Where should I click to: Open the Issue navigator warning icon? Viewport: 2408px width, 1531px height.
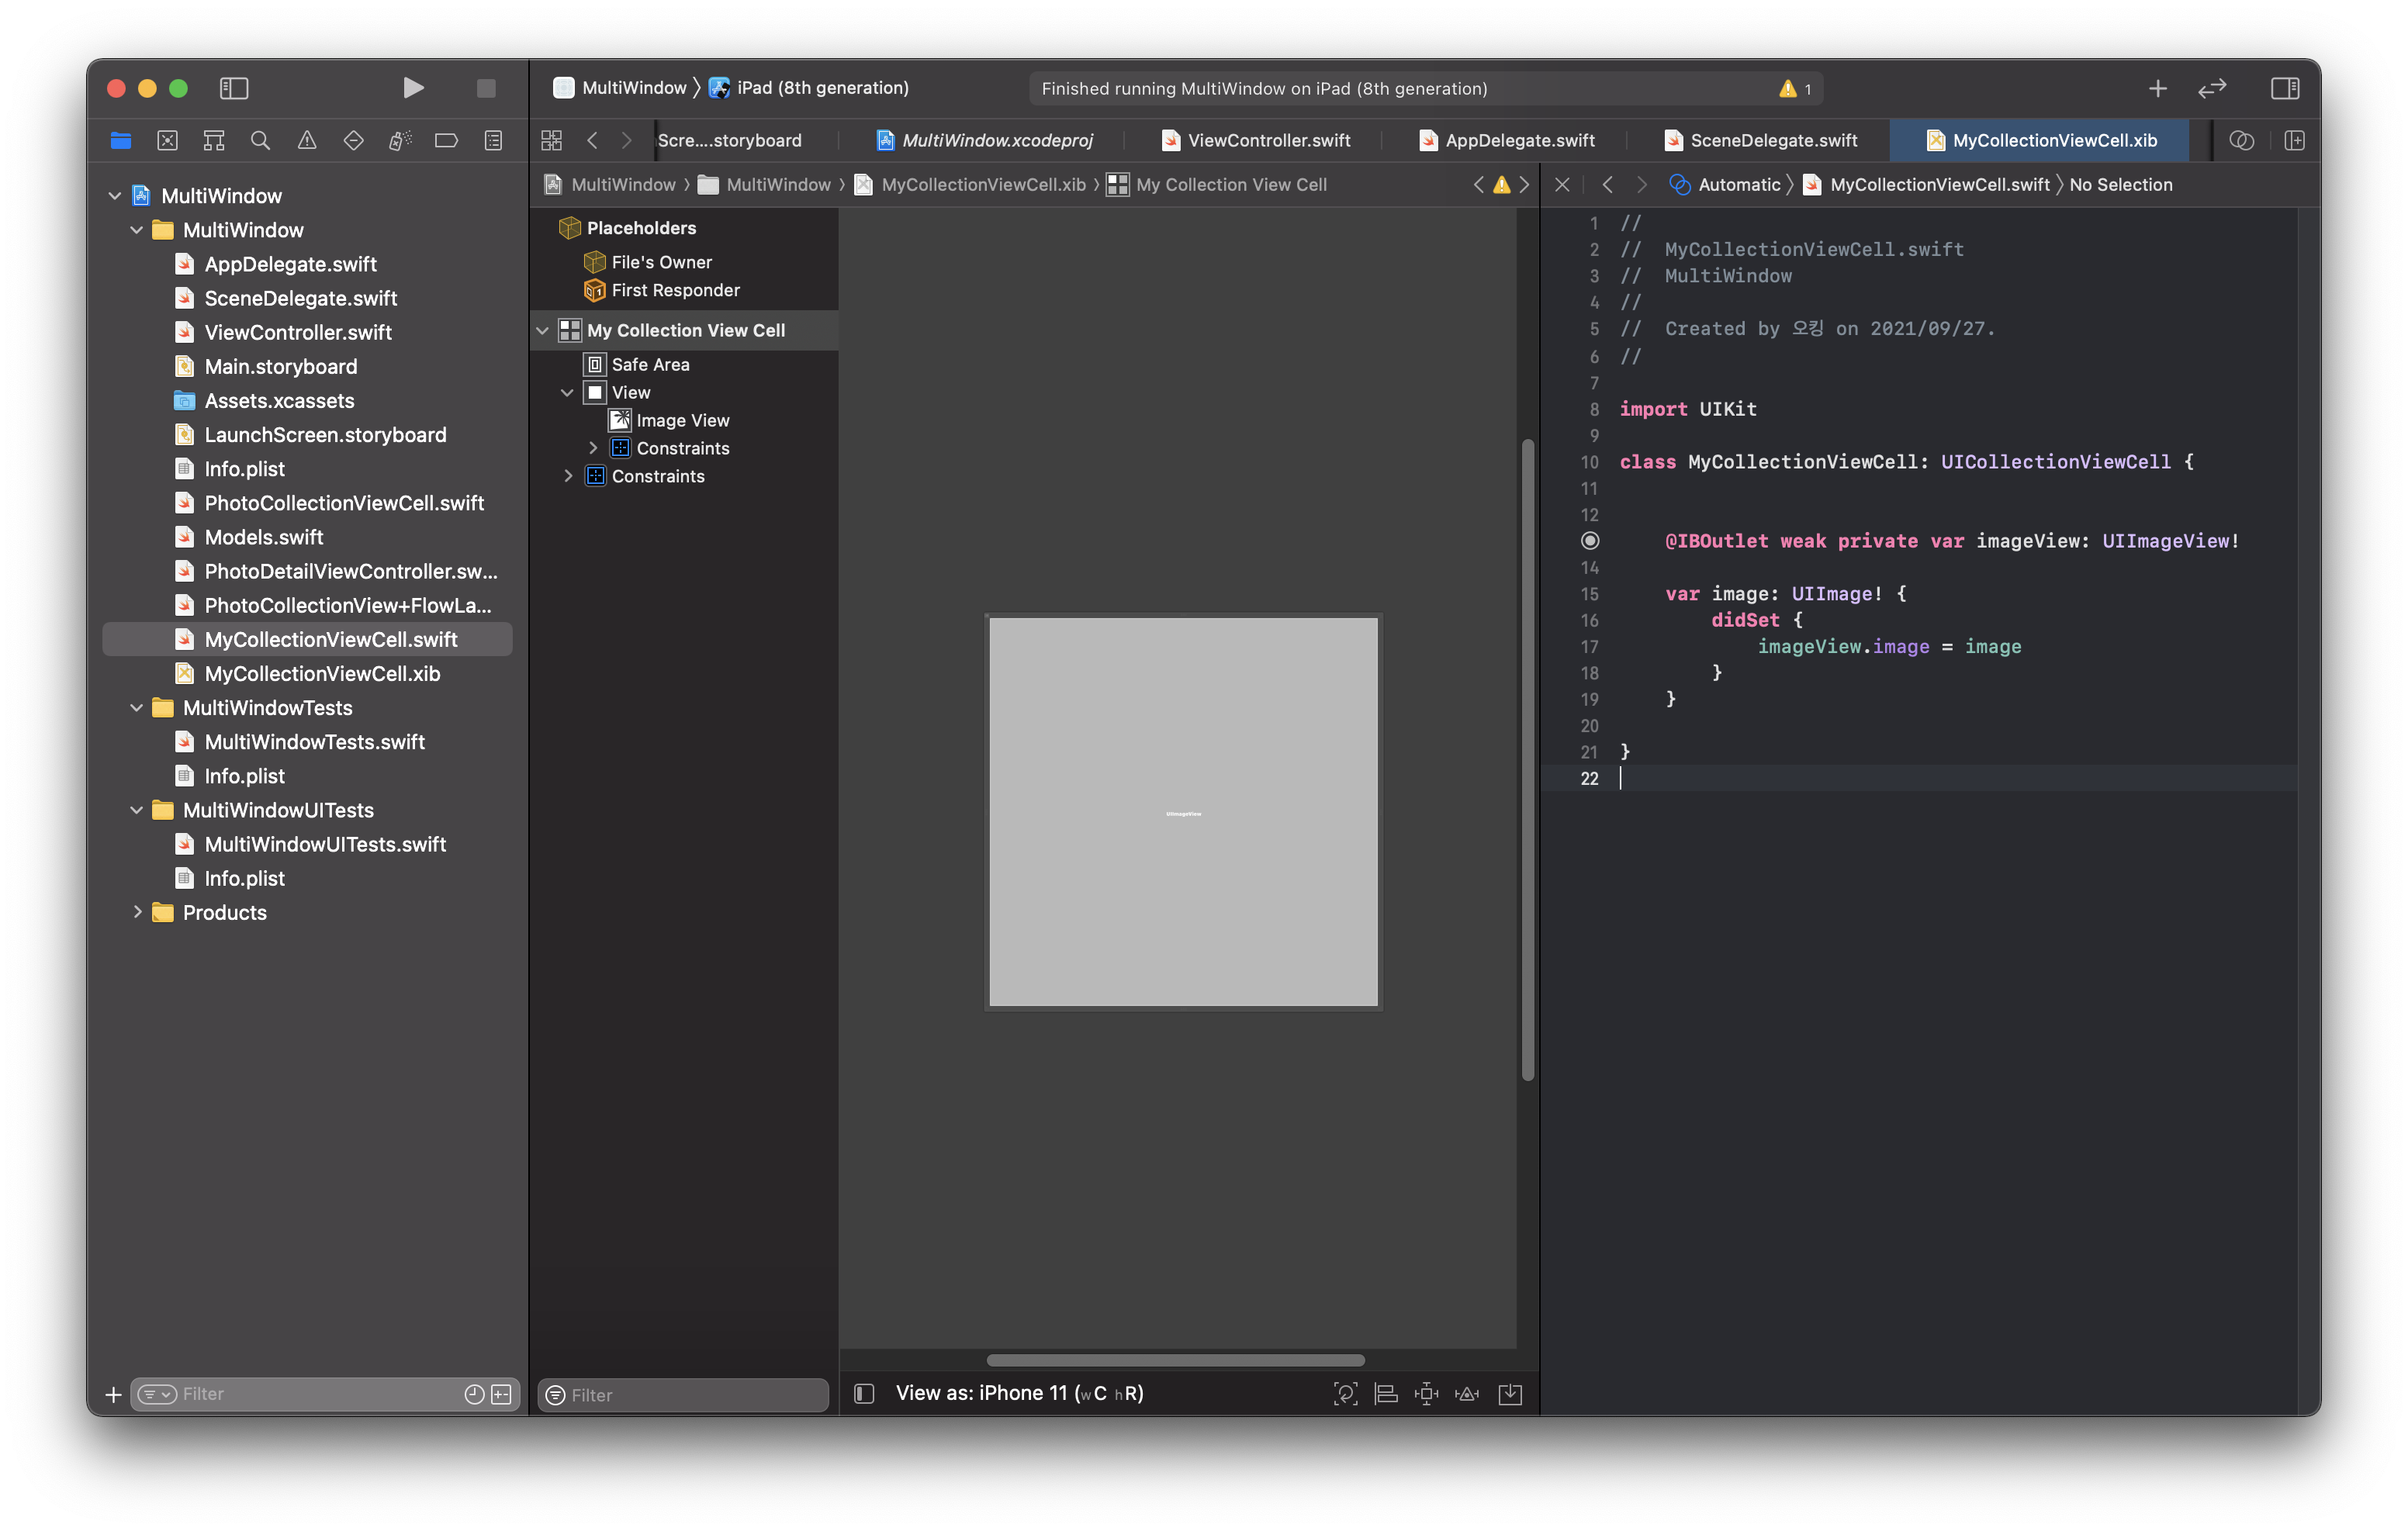(x=307, y=140)
